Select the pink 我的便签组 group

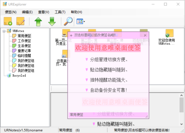(26, 71)
